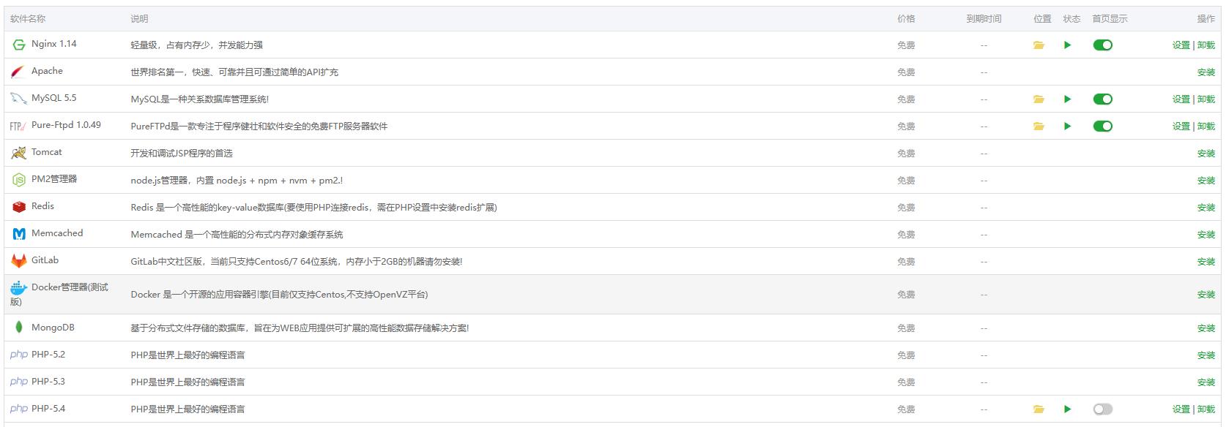
Task: Click the 到期时间 column header
Action: pyautogui.click(x=984, y=19)
